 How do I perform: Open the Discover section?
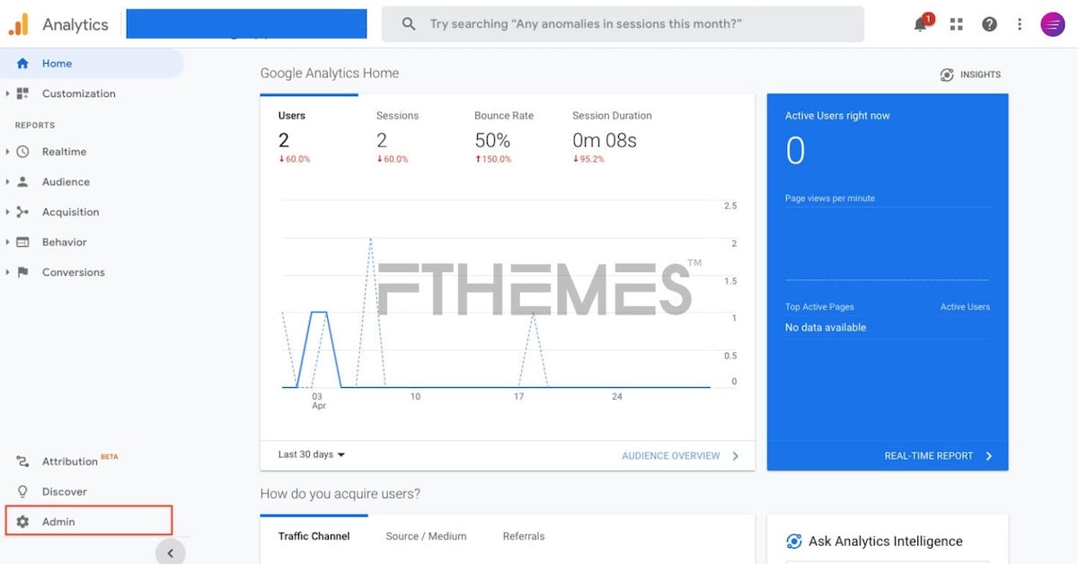65,491
